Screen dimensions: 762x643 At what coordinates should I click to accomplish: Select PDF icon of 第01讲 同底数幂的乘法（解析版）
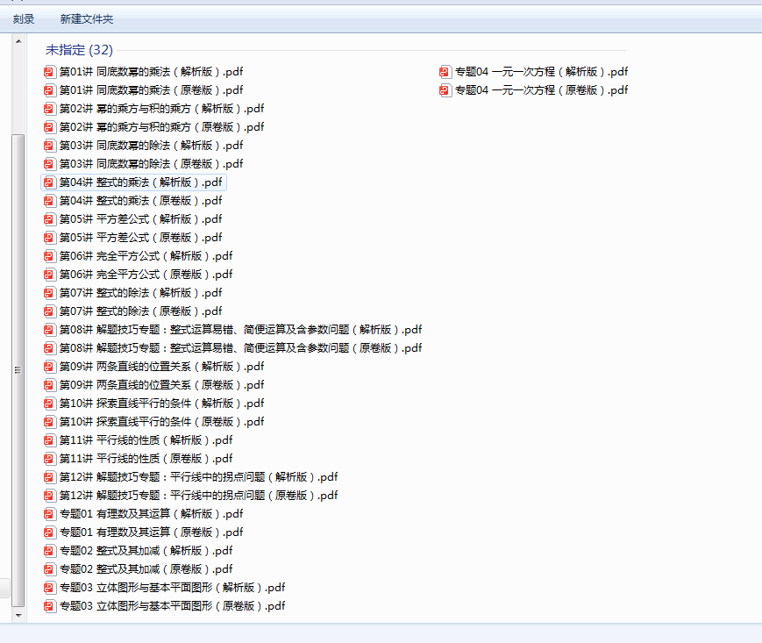50,72
